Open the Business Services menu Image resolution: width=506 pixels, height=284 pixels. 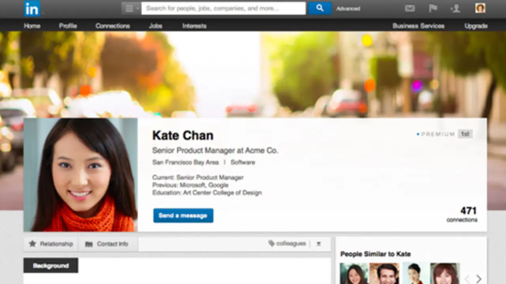tap(418, 26)
